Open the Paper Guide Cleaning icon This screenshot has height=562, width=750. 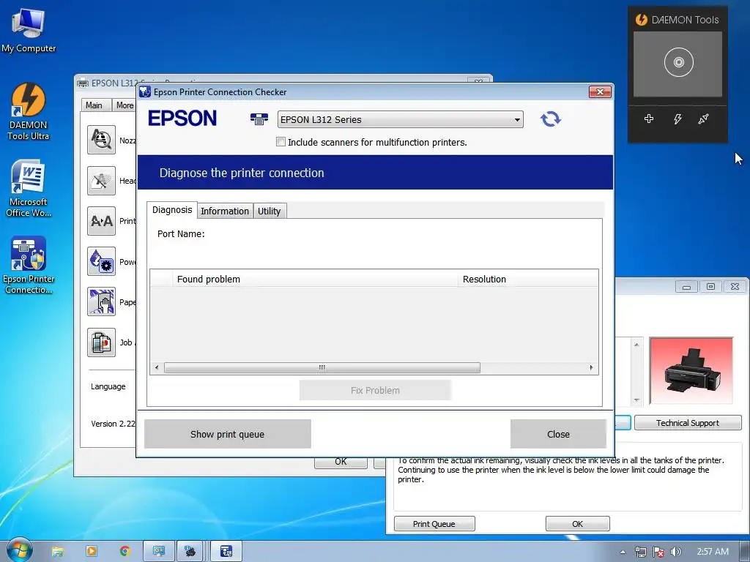point(101,301)
